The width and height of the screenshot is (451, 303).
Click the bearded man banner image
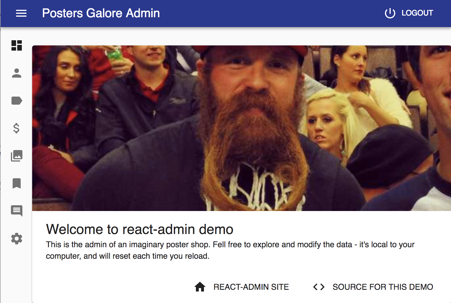coord(242,128)
